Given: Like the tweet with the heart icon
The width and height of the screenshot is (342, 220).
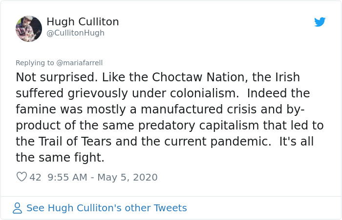Looking at the screenshot, I should point(21,177).
